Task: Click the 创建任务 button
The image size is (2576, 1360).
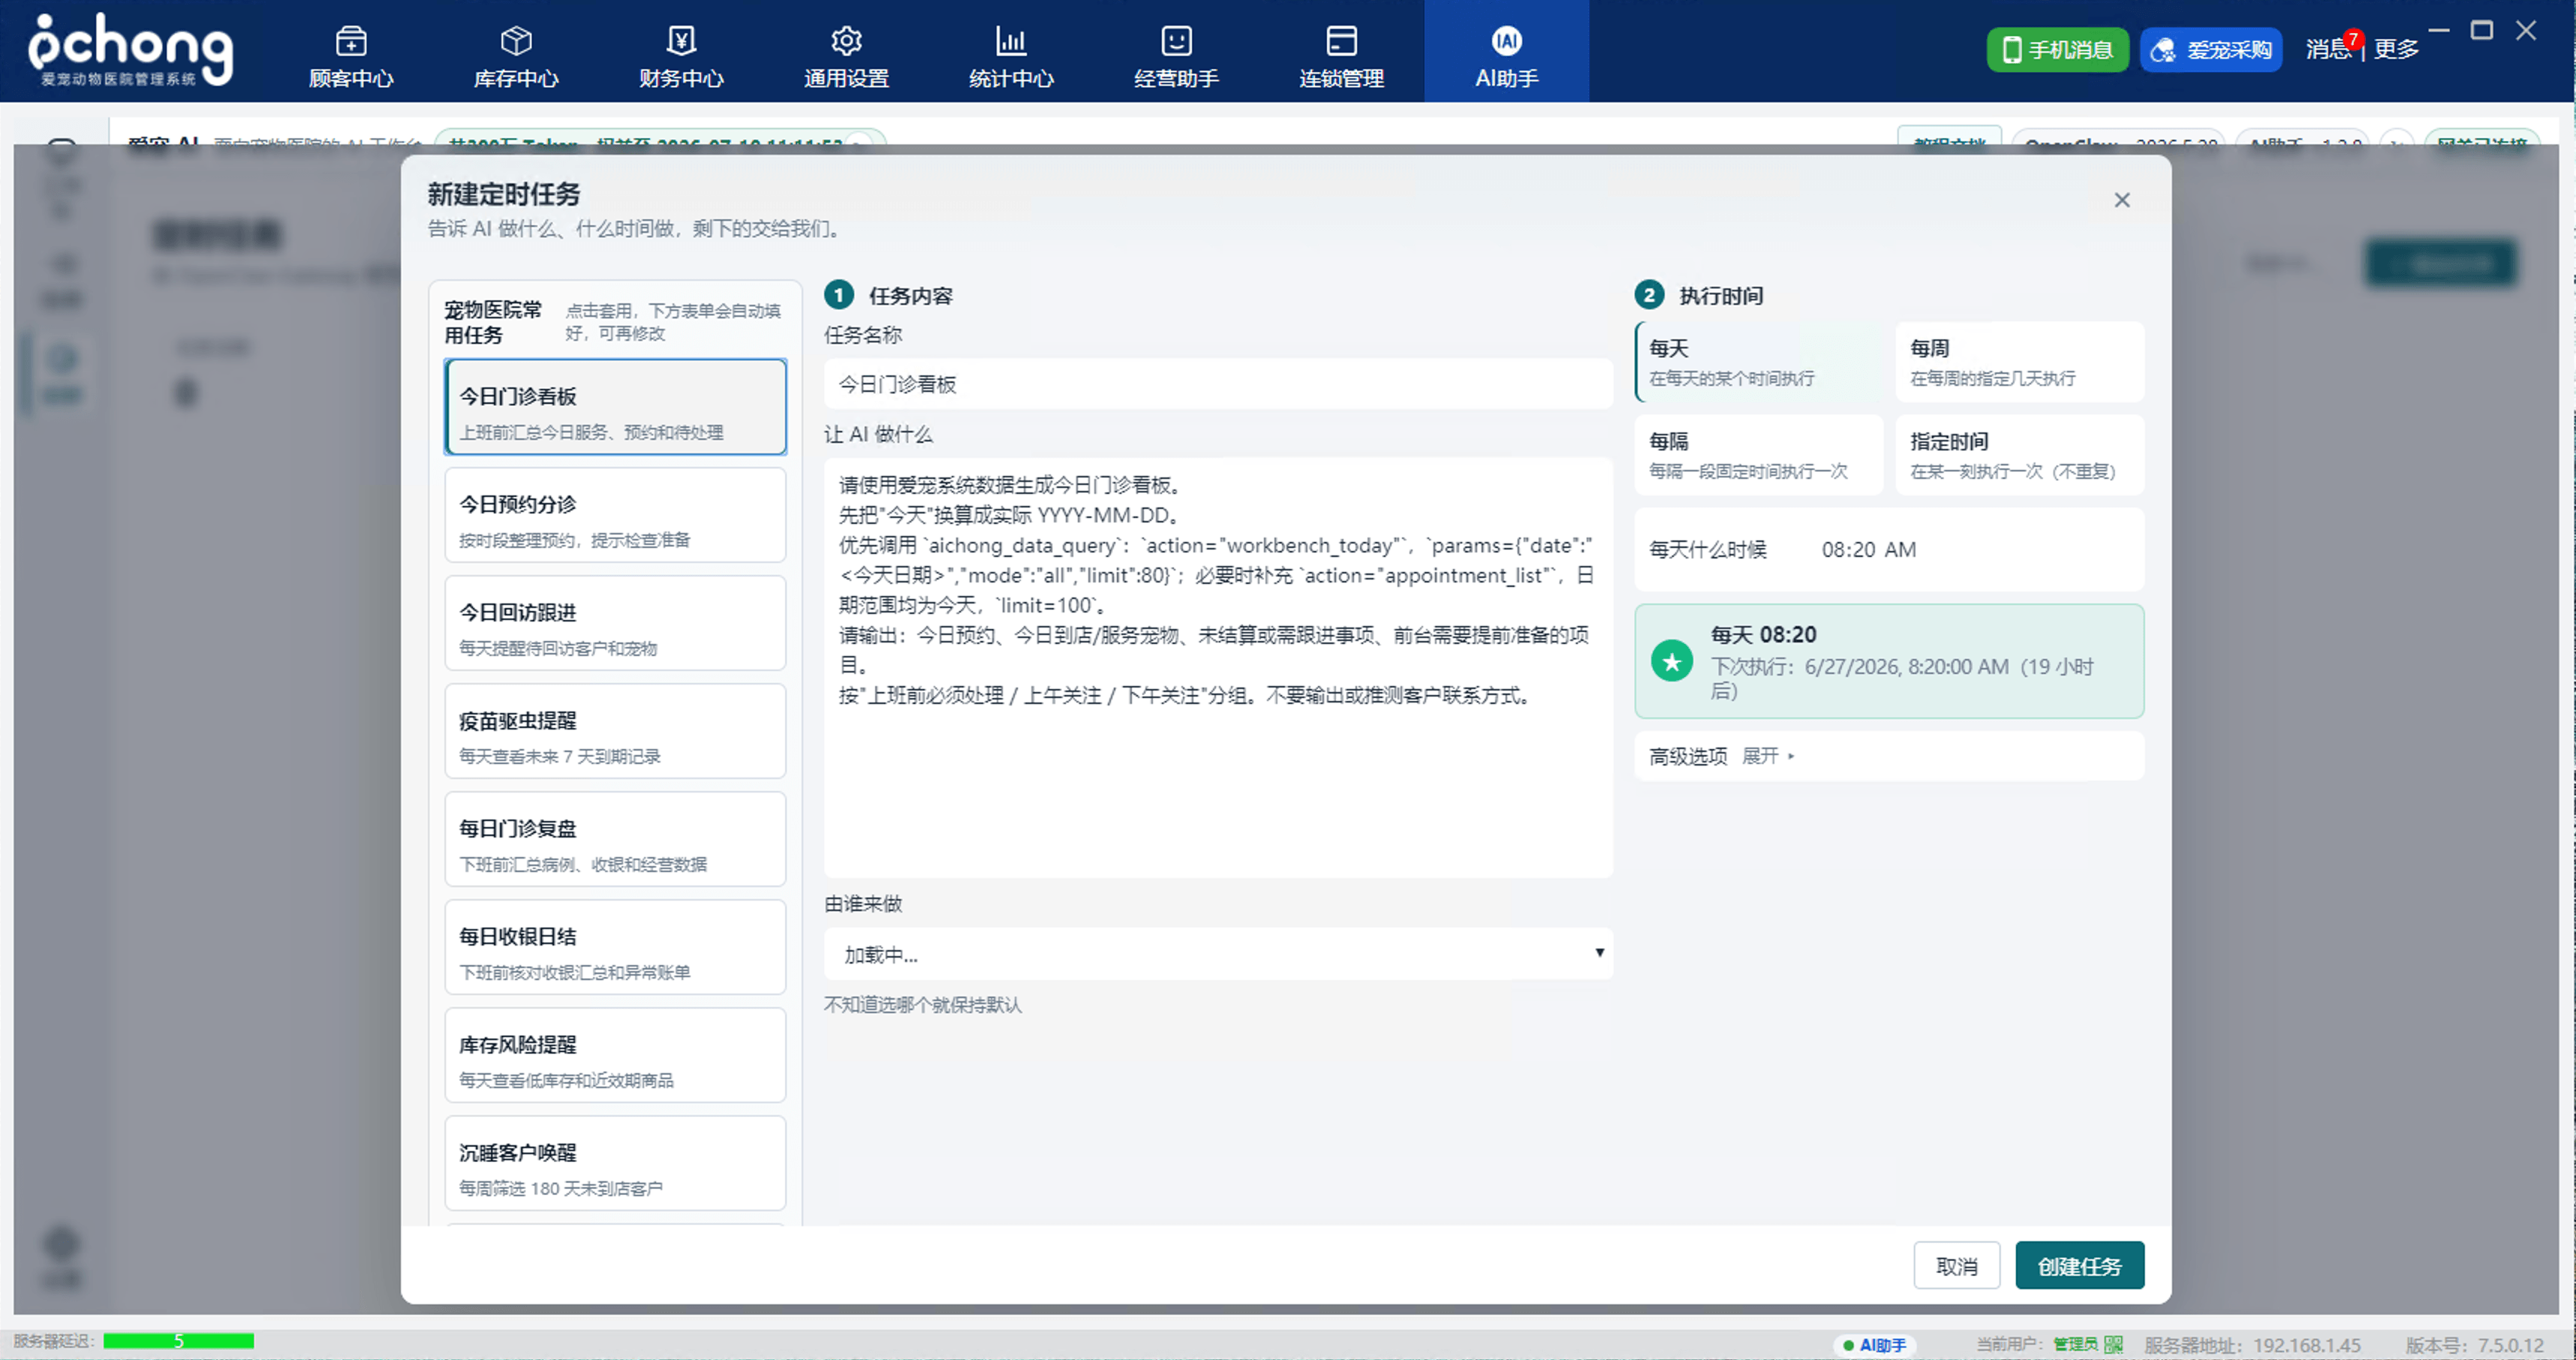Action: coord(2079,1266)
